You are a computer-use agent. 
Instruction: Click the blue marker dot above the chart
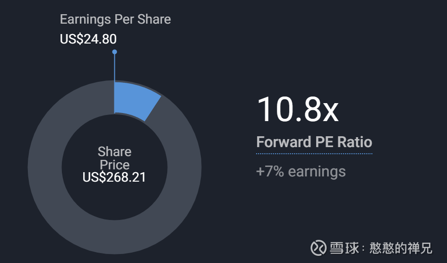click(x=114, y=52)
